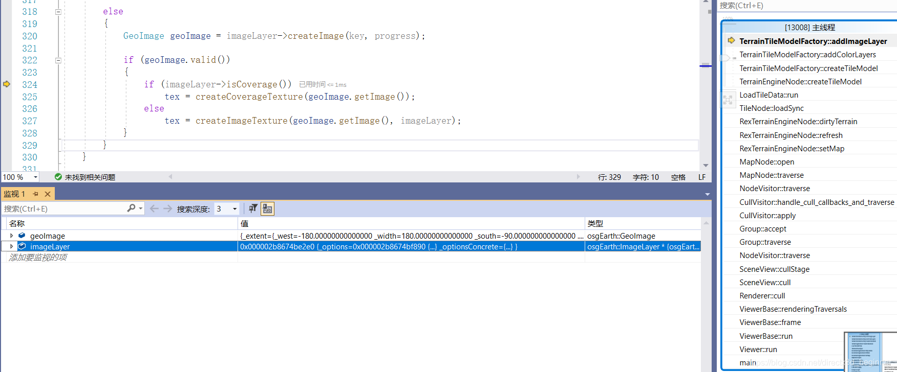
Task: Go to previous search result arrow
Action: point(154,208)
